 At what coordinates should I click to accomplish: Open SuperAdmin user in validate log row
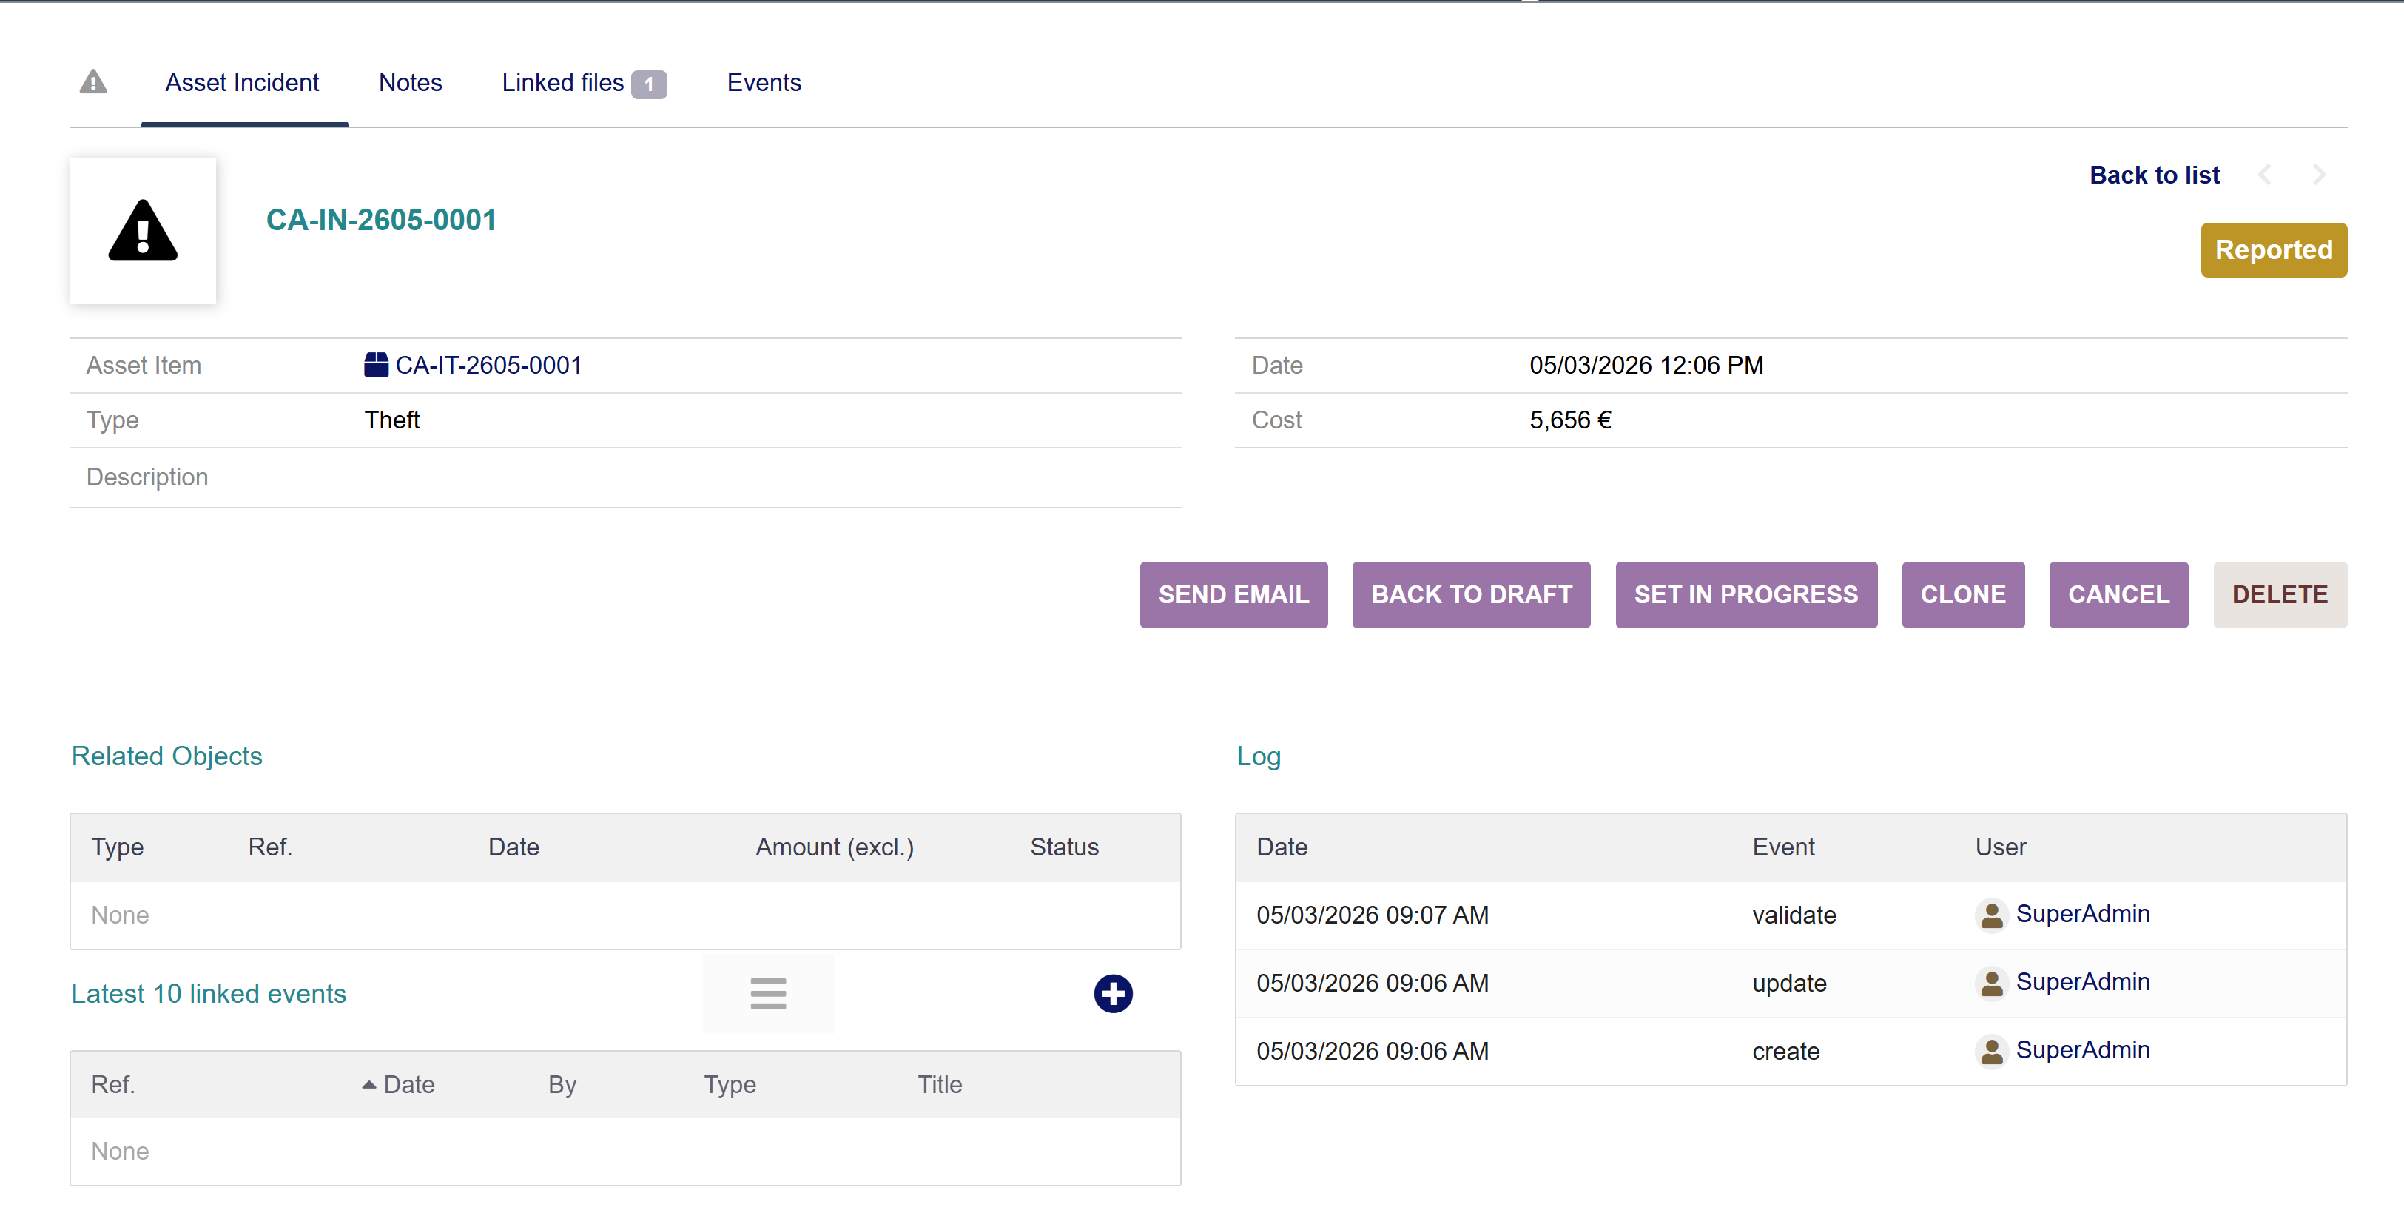2083,913
